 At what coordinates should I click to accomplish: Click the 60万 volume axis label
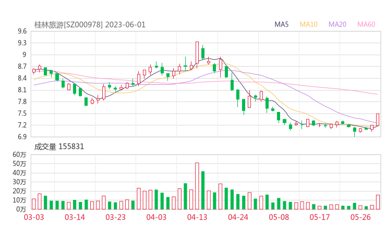click(19, 155)
